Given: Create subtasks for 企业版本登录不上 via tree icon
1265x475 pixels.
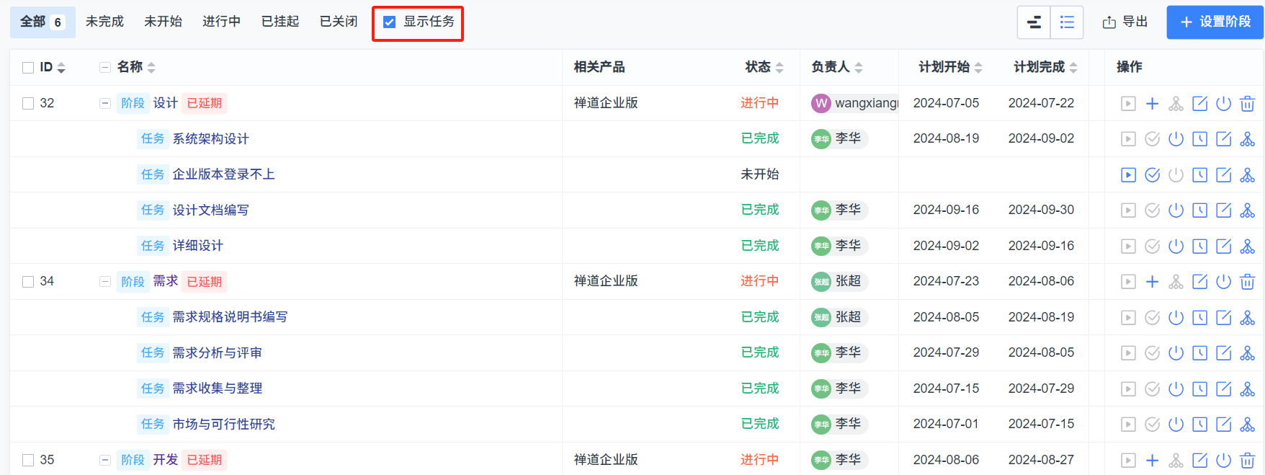Looking at the screenshot, I should tap(1248, 175).
